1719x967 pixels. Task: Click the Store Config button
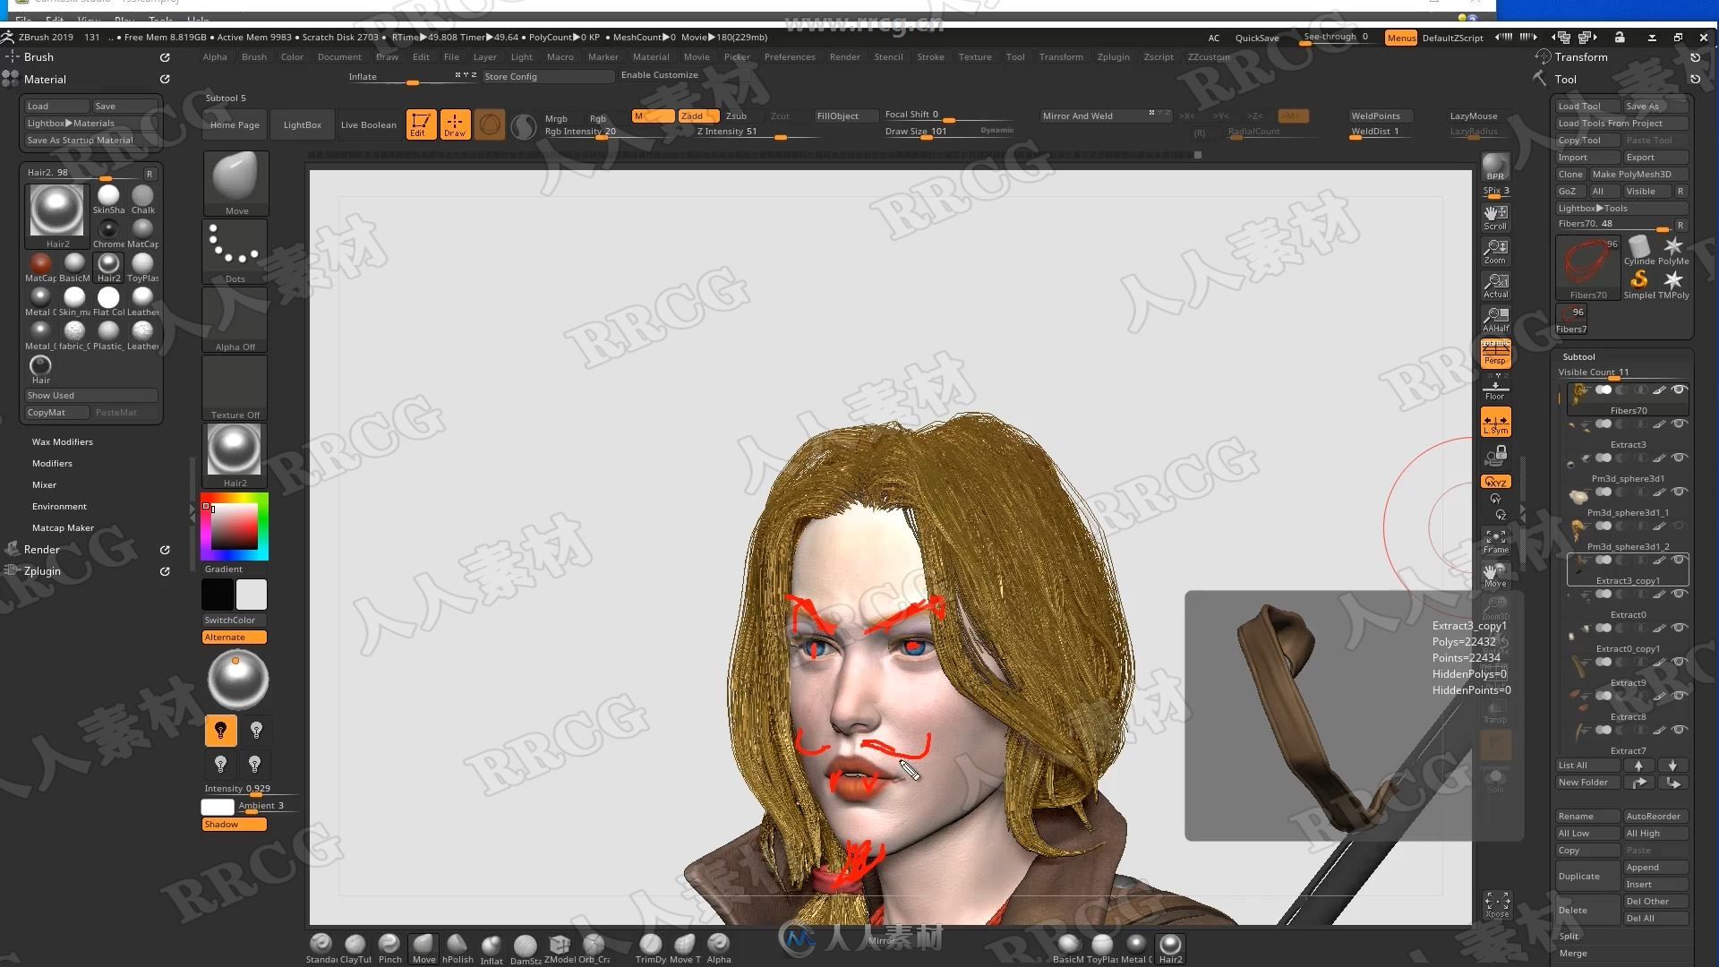pyautogui.click(x=510, y=75)
